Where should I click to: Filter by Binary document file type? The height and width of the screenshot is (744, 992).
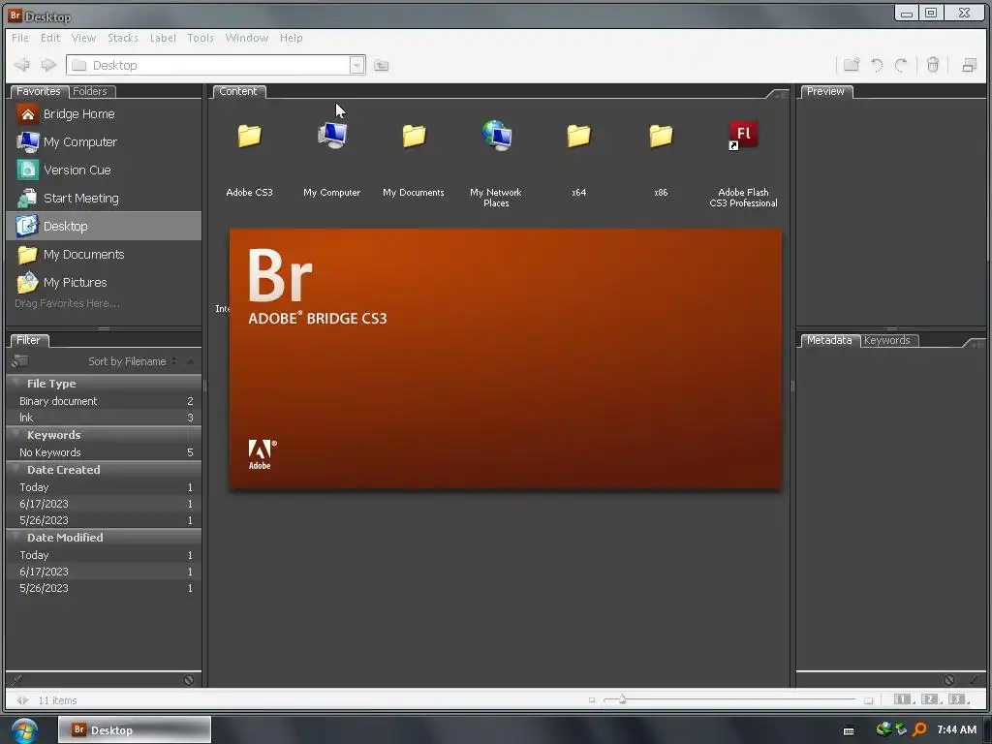tap(104, 401)
